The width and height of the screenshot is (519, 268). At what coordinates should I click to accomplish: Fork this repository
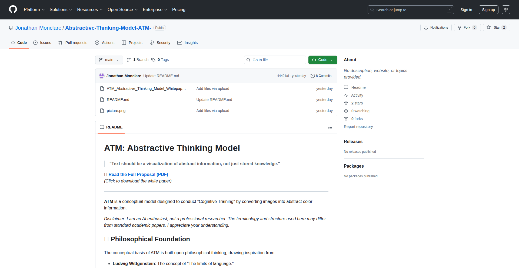point(467,28)
